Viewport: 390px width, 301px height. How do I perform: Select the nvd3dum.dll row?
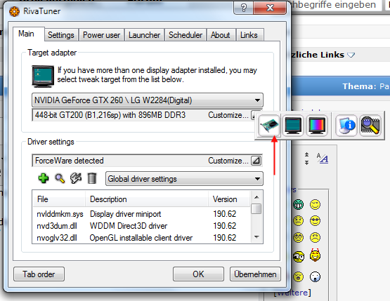[142, 226]
